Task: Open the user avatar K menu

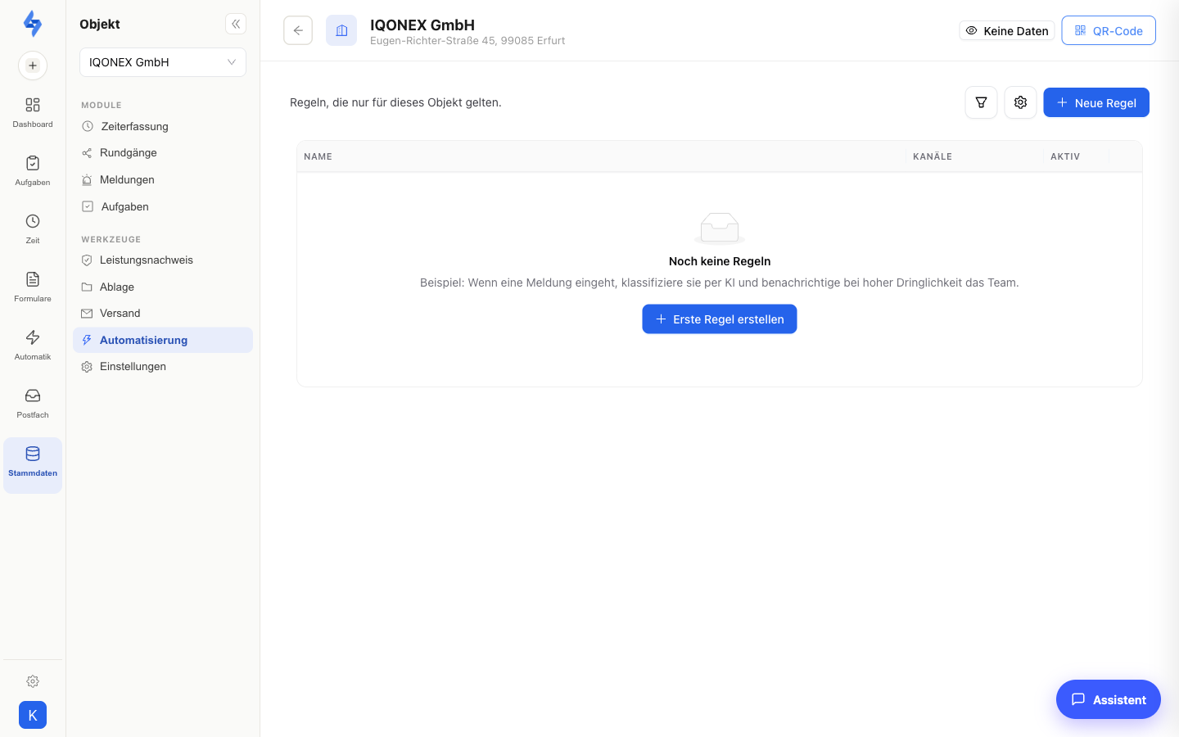Action: (x=33, y=715)
